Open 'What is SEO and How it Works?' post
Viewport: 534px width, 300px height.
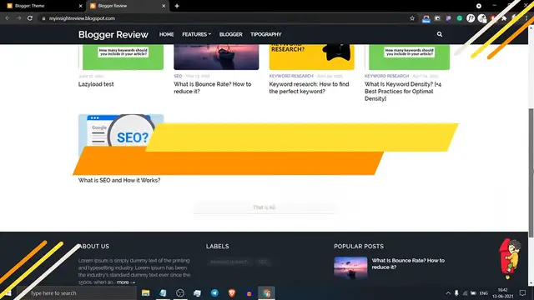click(x=119, y=180)
